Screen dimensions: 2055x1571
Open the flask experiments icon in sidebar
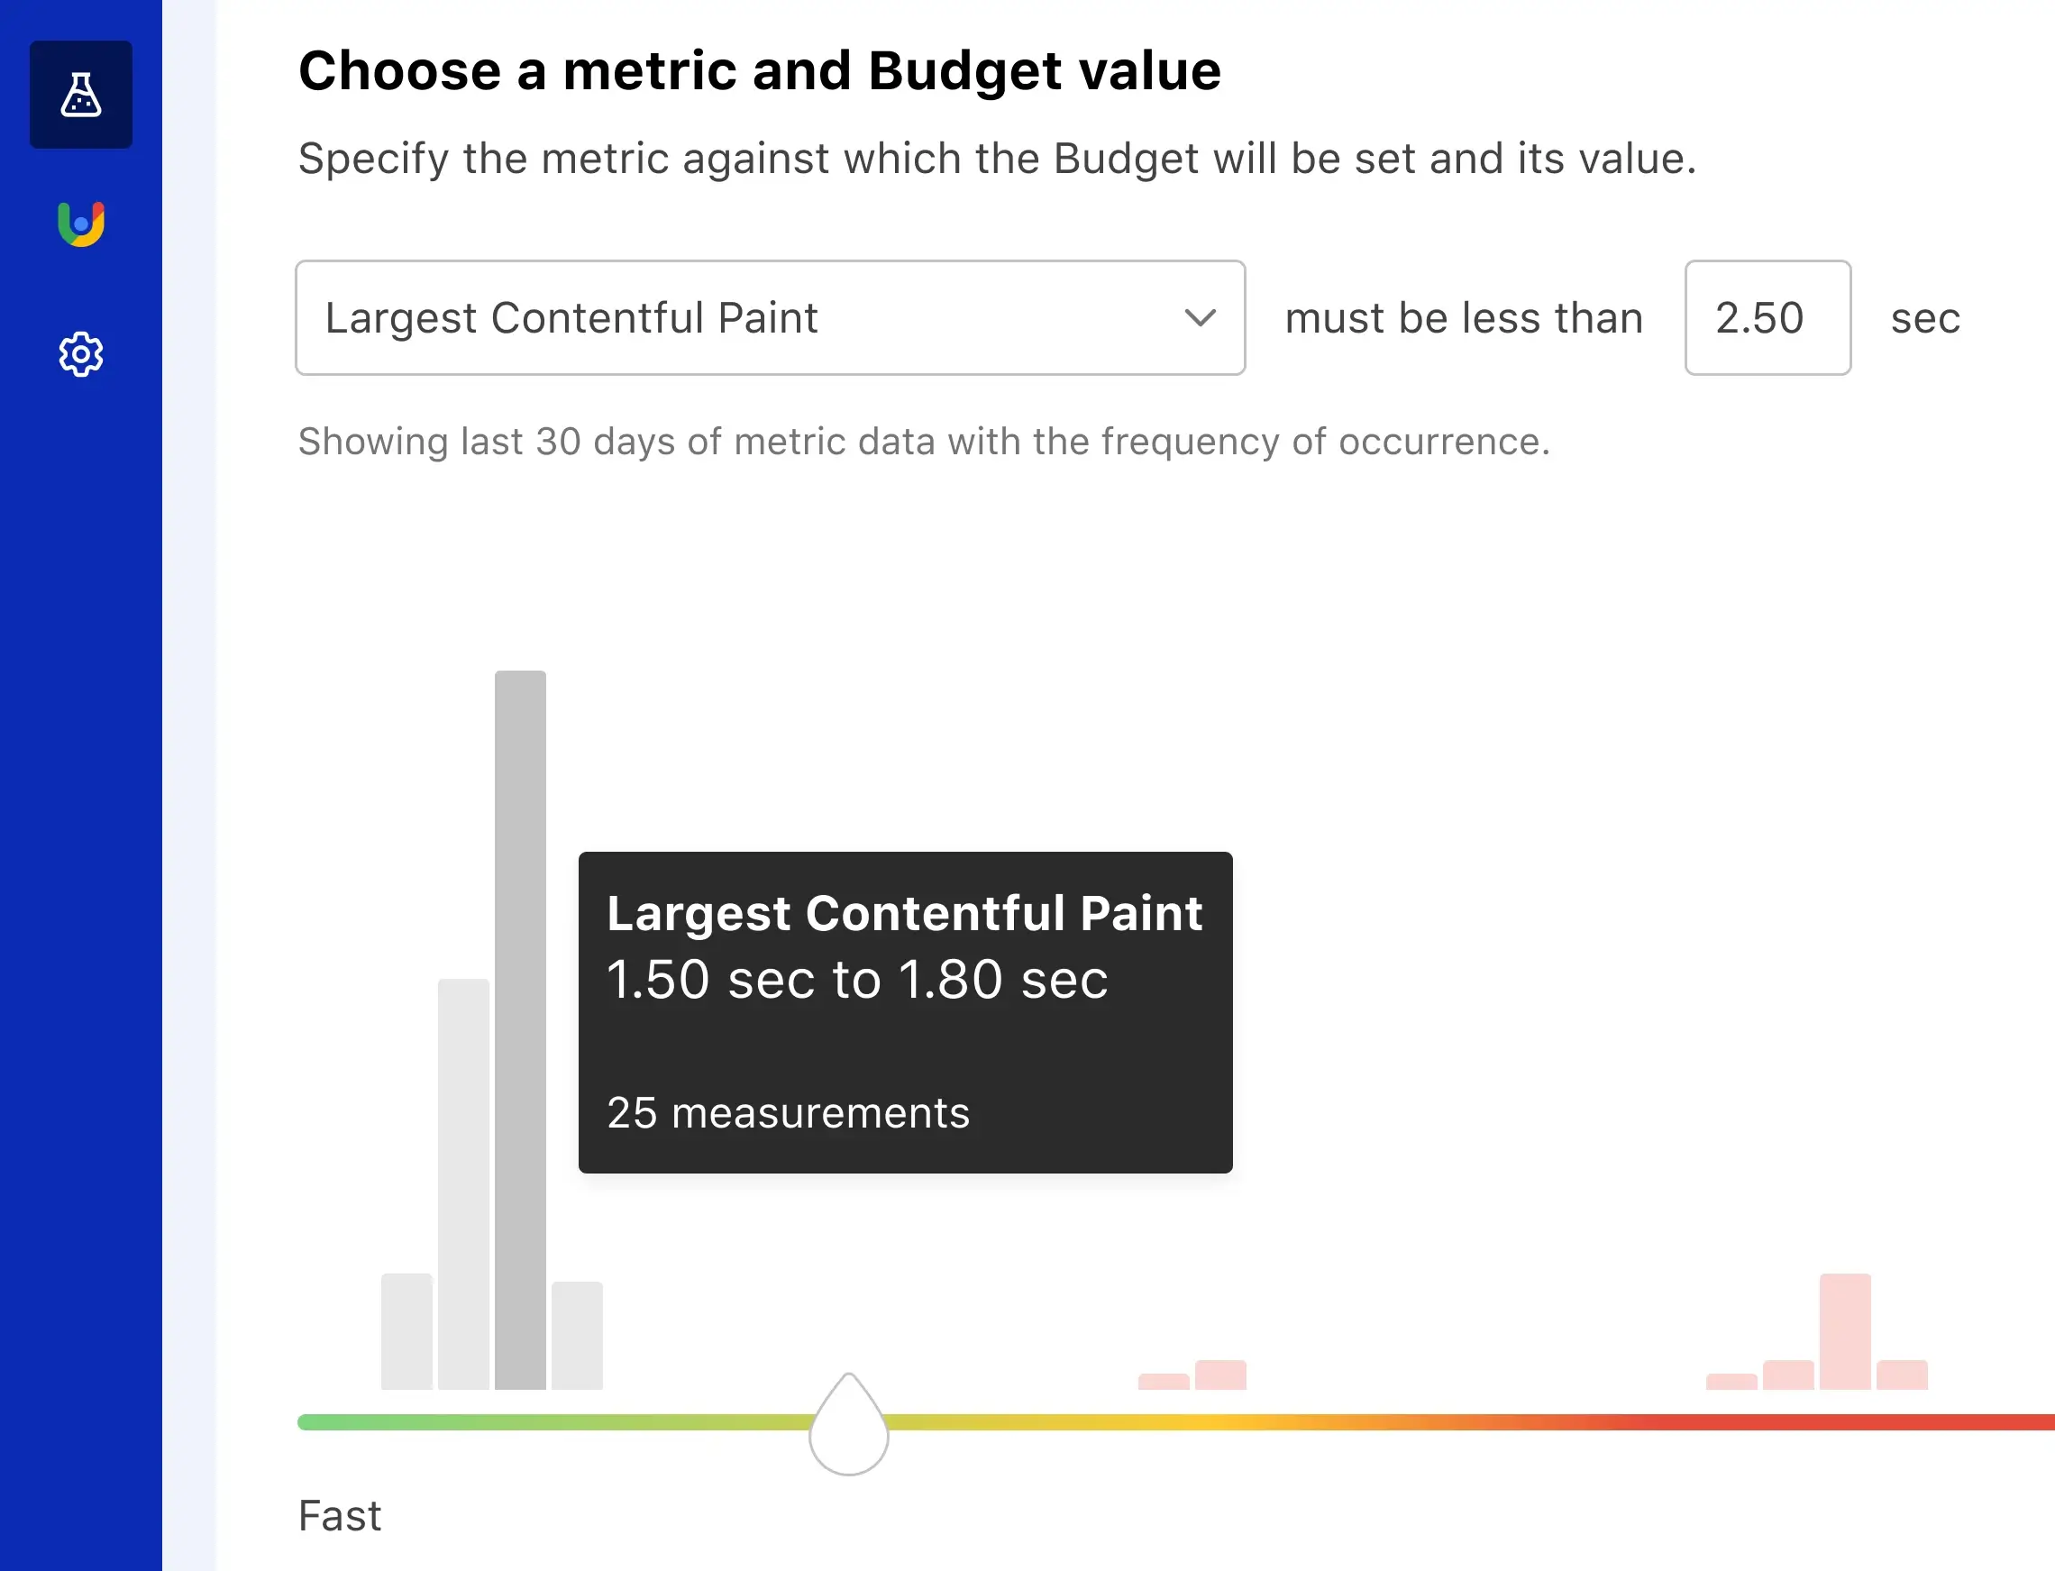tap(81, 95)
